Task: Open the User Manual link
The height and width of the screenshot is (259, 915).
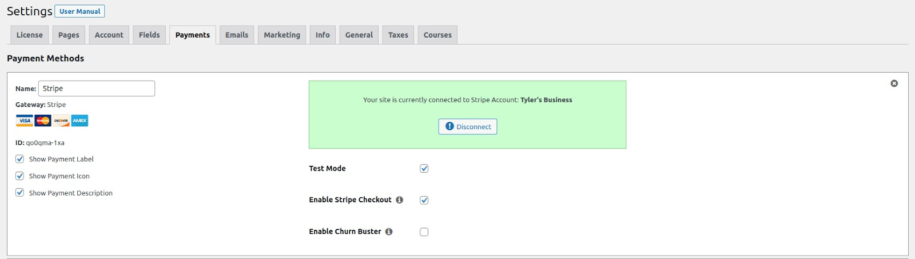Action: point(79,11)
